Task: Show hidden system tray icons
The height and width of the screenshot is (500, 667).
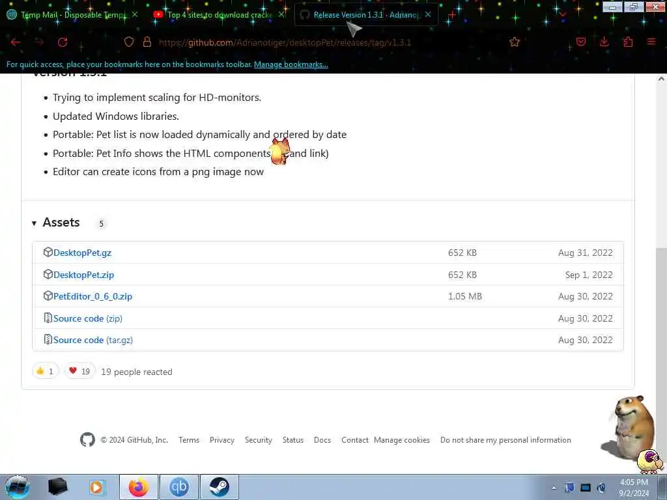Action: tap(554, 488)
